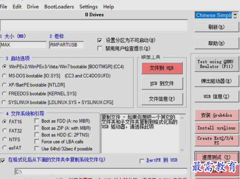Screen dimensions: 240x179
Task: Select SYSLINUX bootable option
Action: (4, 102)
